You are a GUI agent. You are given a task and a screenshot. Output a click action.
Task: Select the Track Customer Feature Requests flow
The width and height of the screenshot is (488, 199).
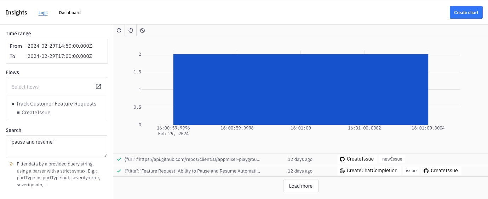pyautogui.click(x=56, y=104)
